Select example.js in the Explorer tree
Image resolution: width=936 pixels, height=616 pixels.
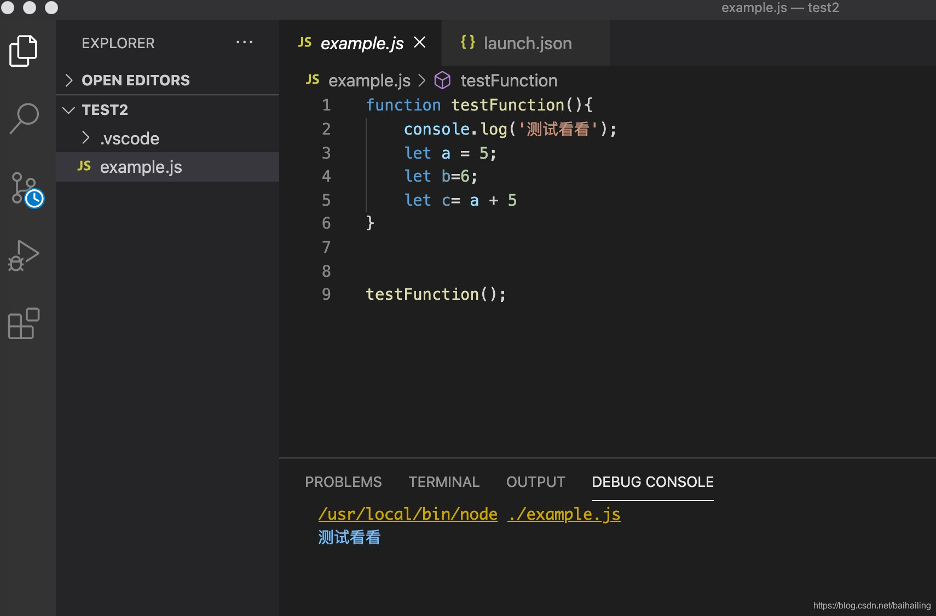pos(140,167)
